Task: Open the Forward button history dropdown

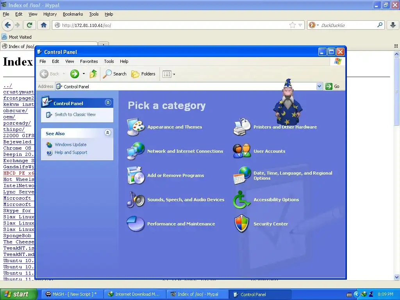Action: point(84,74)
